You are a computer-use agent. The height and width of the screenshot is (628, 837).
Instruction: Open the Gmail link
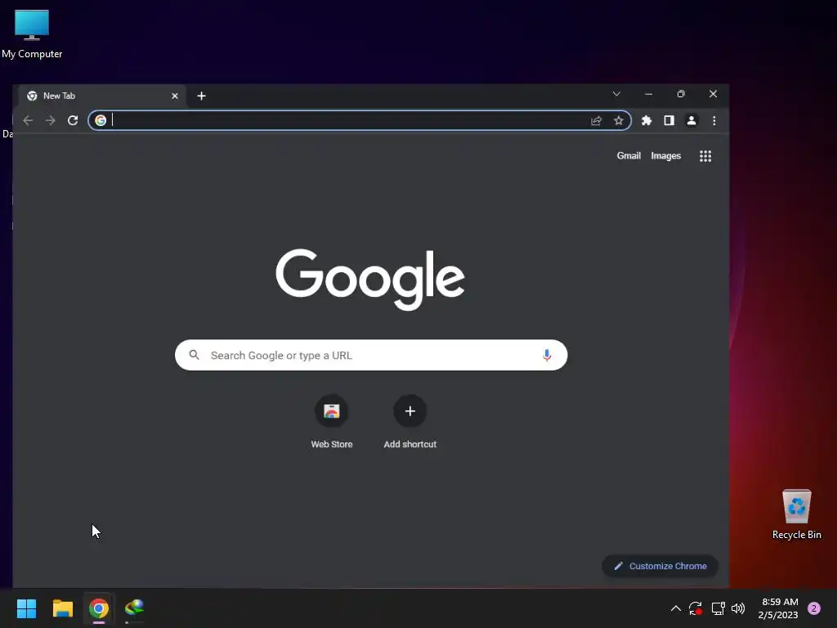click(x=629, y=156)
